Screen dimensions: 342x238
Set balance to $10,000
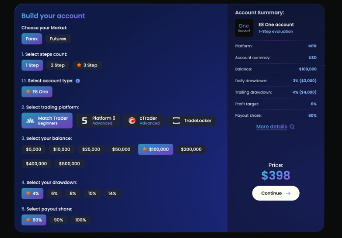pos(62,150)
